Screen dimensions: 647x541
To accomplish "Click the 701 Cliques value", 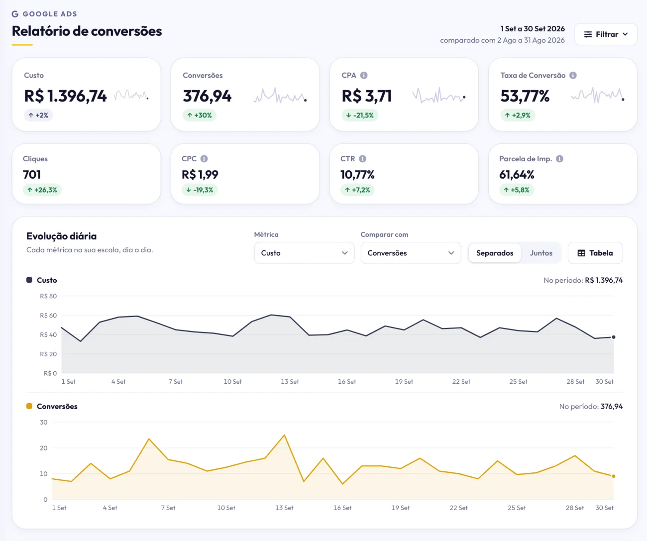I will [32, 175].
